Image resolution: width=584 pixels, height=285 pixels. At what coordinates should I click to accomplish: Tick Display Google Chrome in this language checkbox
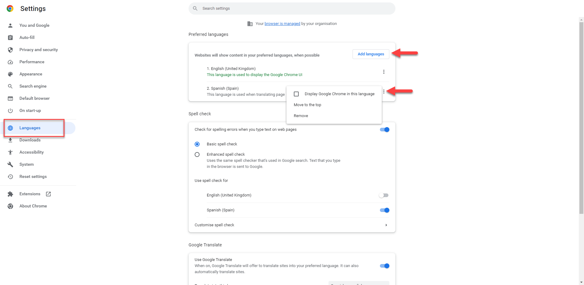tap(296, 94)
